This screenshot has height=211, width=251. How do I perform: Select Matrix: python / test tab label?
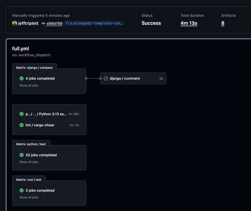pyautogui.click(x=31, y=144)
